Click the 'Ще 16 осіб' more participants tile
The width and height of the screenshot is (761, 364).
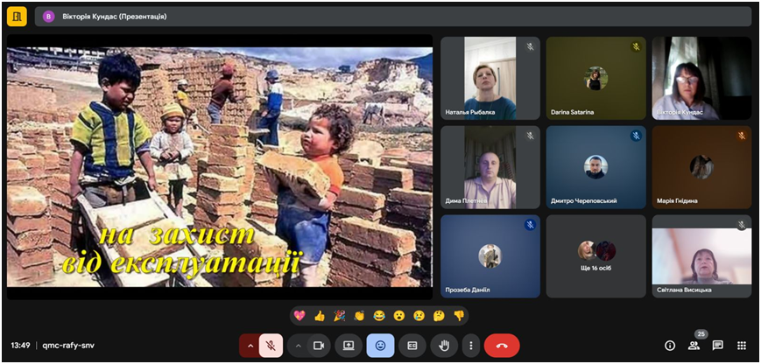pyautogui.click(x=595, y=256)
